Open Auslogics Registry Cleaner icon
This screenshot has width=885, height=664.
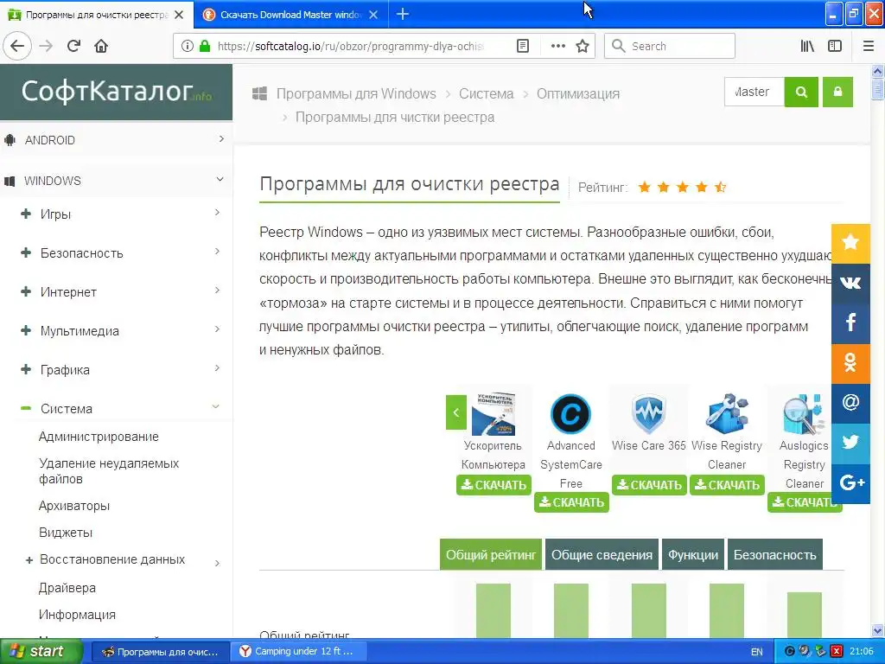coord(805,414)
